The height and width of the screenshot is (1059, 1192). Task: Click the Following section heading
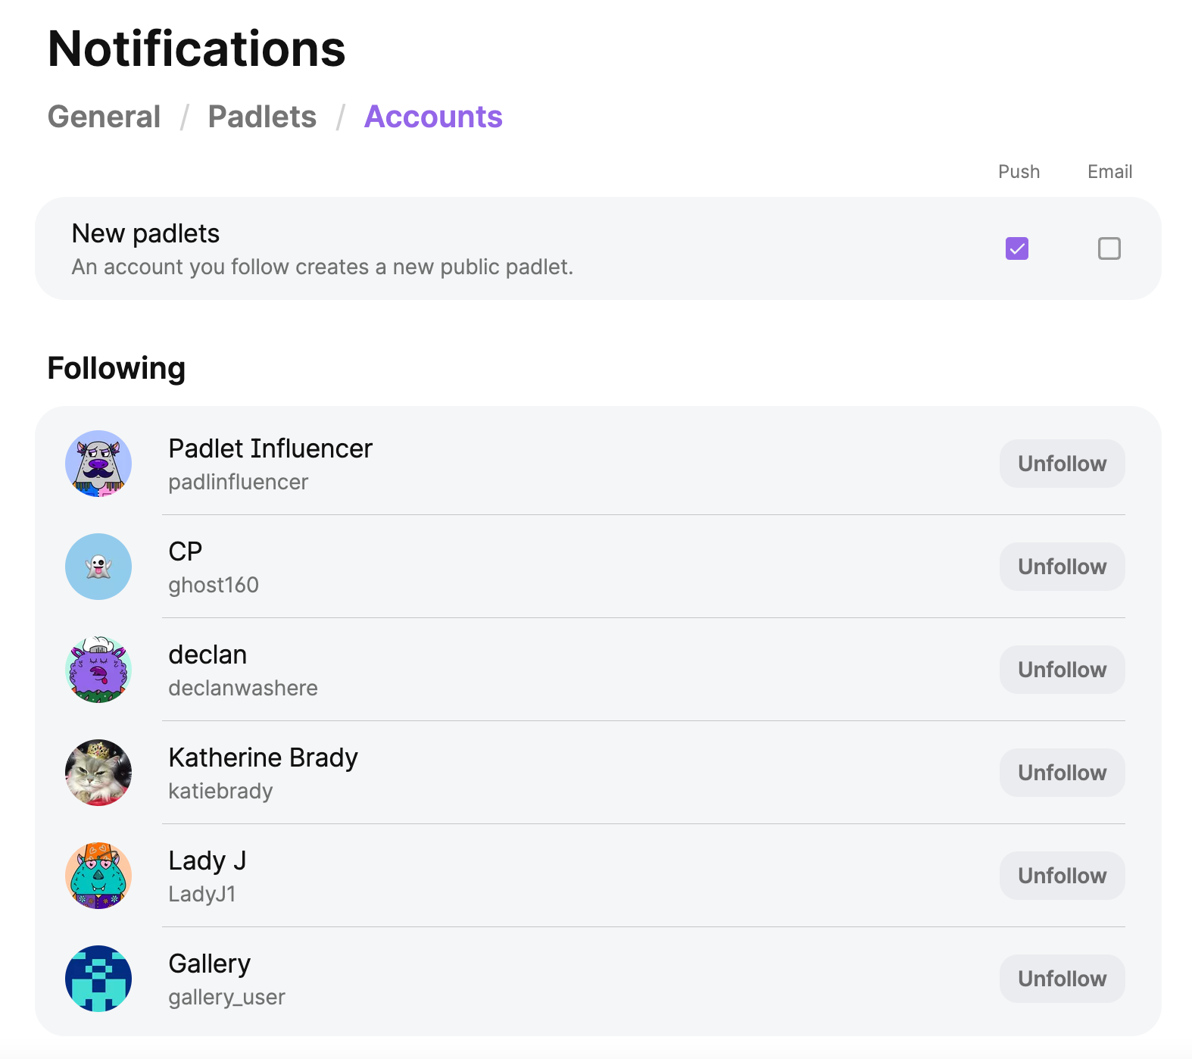coord(116,368)
